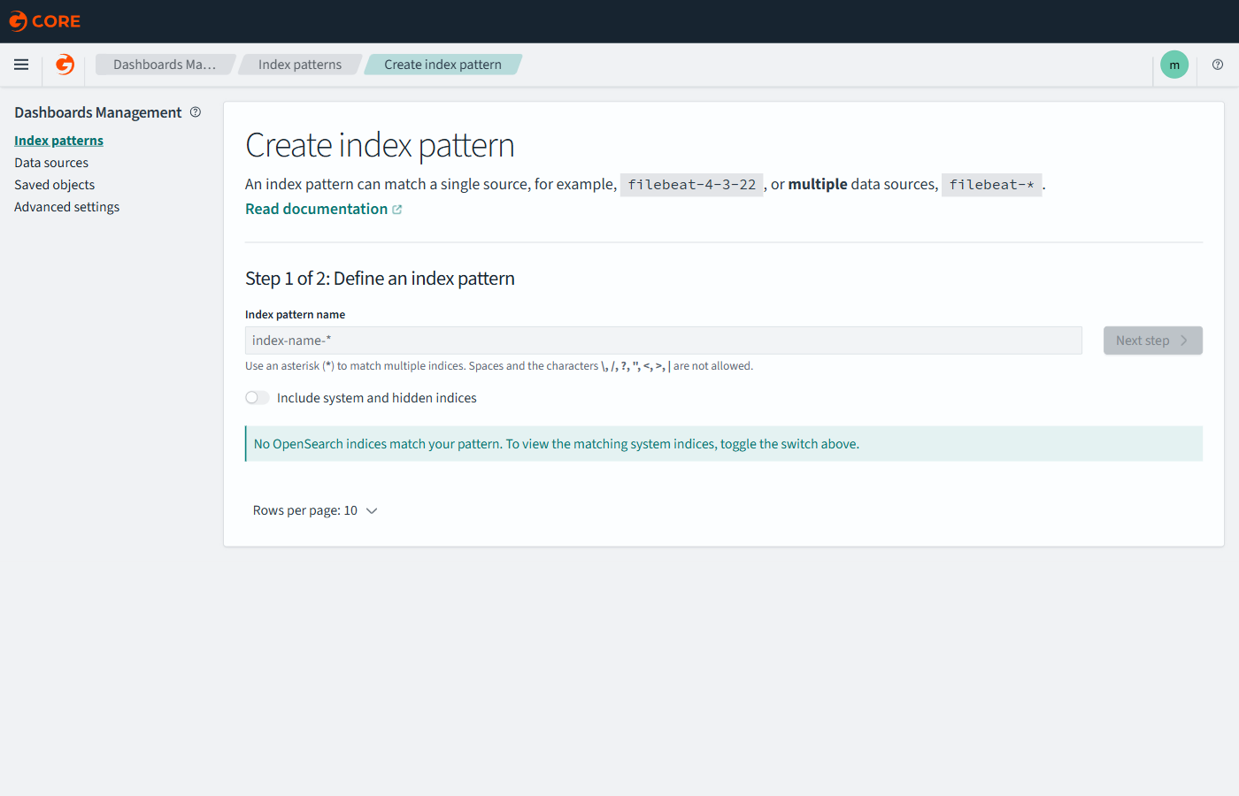The image size is (1239, 796).
Task: Open the user avatar menu 'm'
Action: coord(1174,65)
